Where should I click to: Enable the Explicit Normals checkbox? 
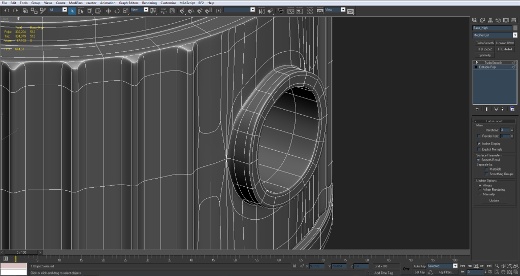(479, 149)
